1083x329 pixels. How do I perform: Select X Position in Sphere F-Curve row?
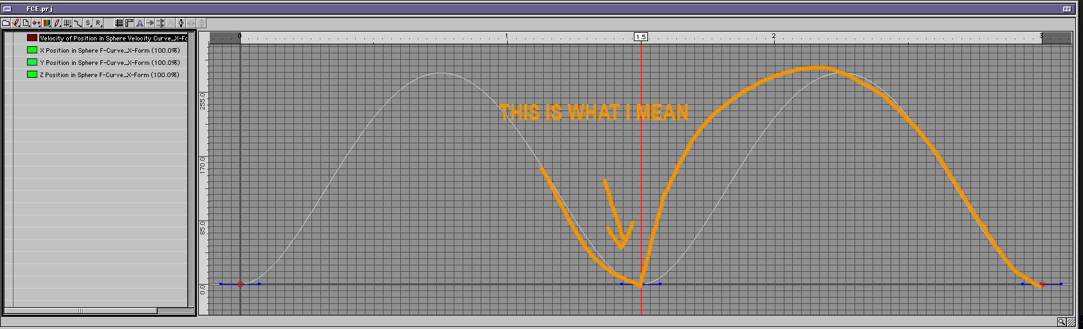[x=109, y=50]
